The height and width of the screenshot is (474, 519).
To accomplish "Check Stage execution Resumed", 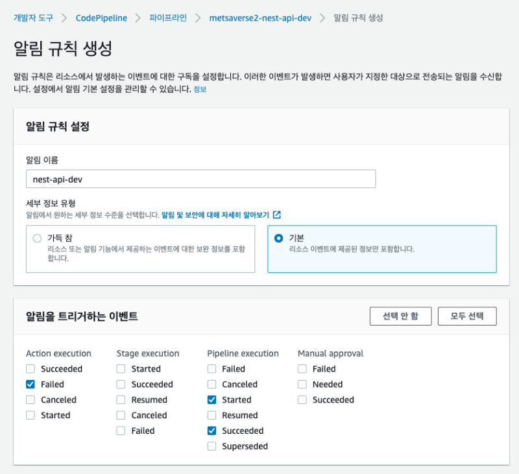I will tap(121, 399).
